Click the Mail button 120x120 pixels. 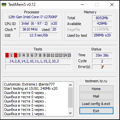(x=96, y=96)
